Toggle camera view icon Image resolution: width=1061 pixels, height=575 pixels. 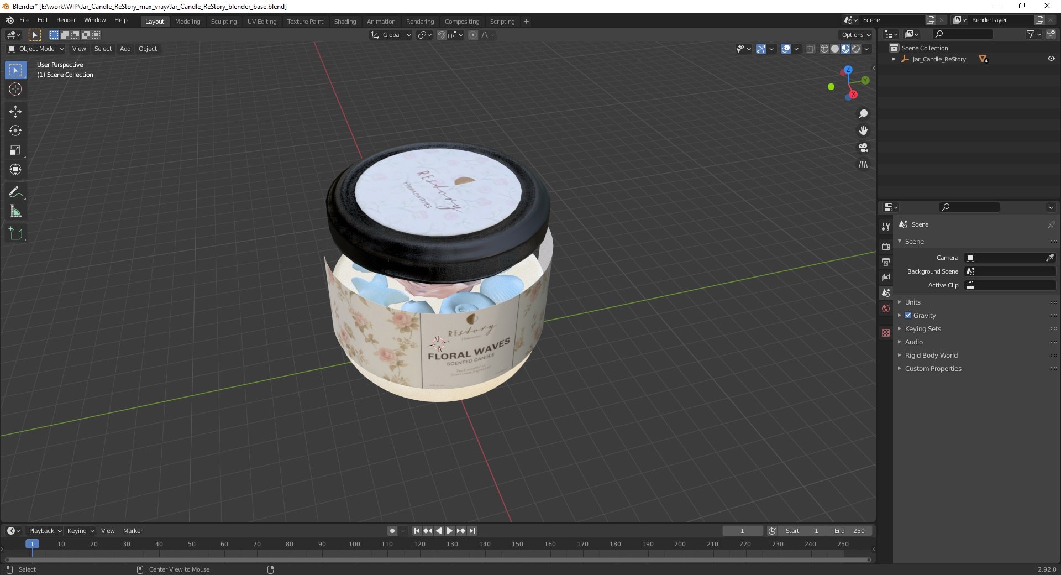(x=863, y=148)
